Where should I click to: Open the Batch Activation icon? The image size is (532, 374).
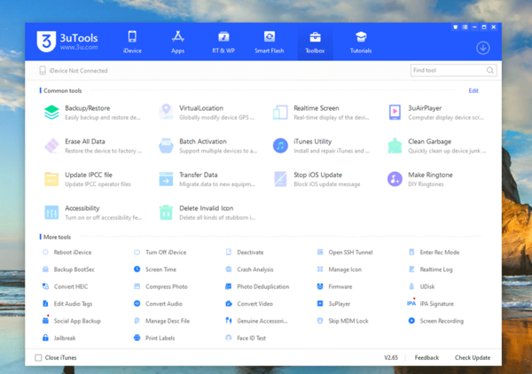[166, 145]
